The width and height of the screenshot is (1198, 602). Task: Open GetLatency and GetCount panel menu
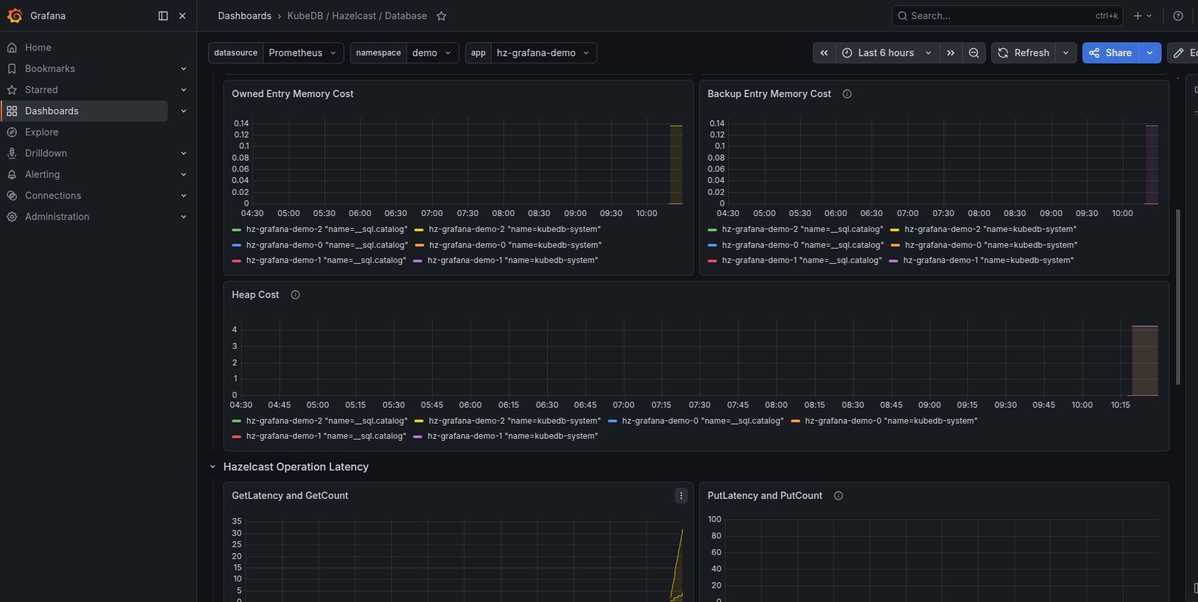681,496
